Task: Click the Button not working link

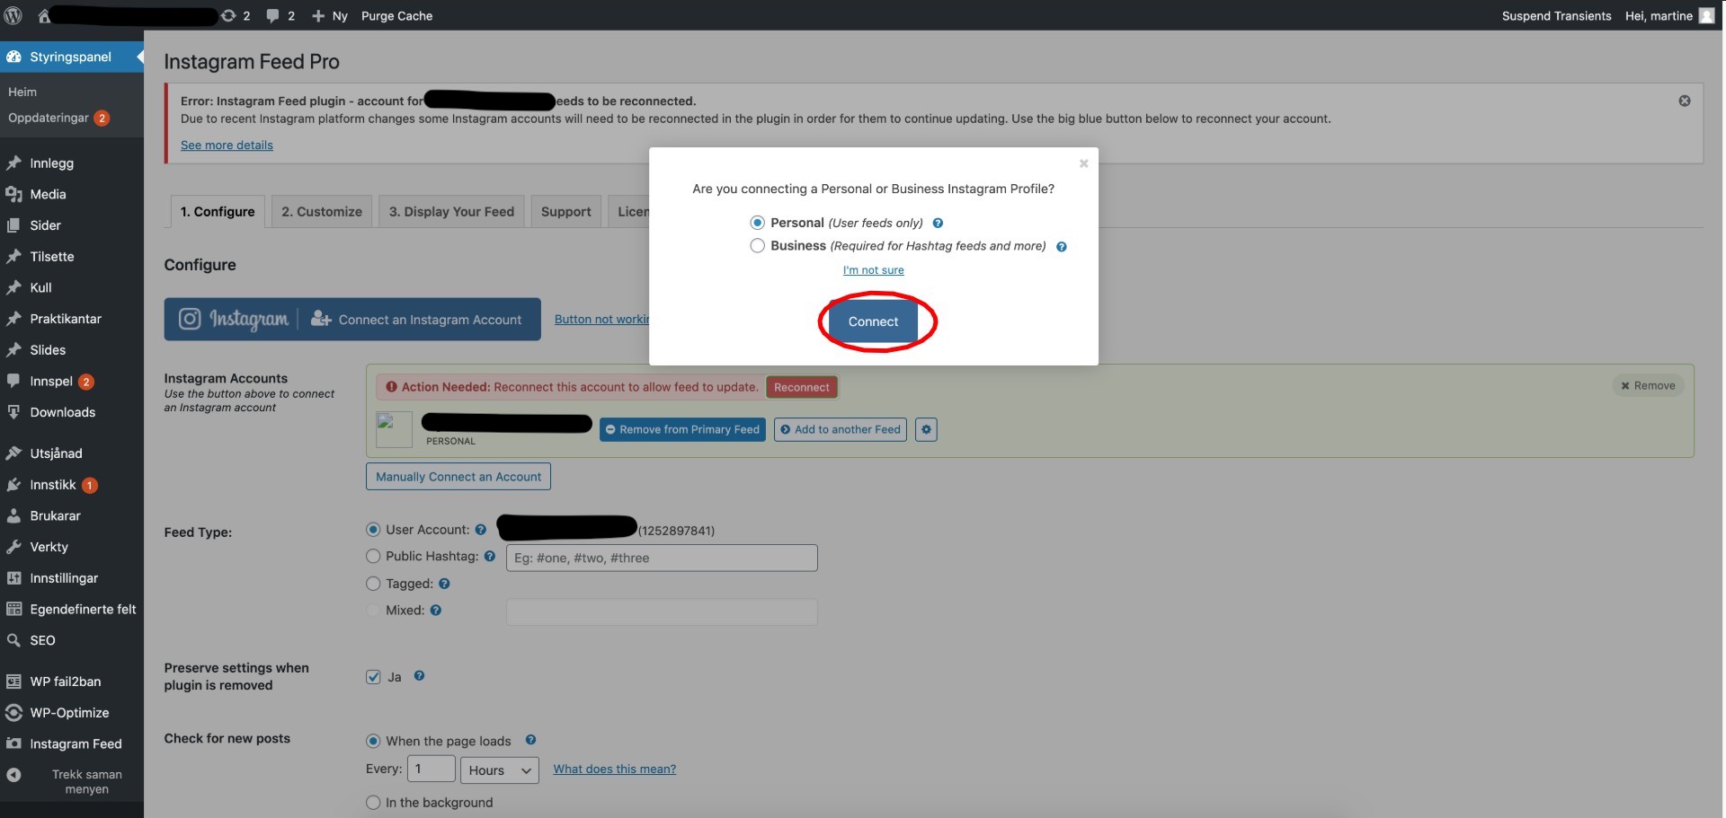Action: tap(601, 320)
